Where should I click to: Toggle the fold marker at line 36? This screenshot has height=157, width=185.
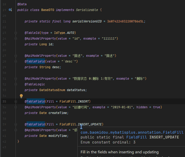pos(16,107)
